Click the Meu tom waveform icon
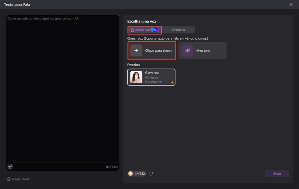The image size is (299, 189). (x=187, y=50)
